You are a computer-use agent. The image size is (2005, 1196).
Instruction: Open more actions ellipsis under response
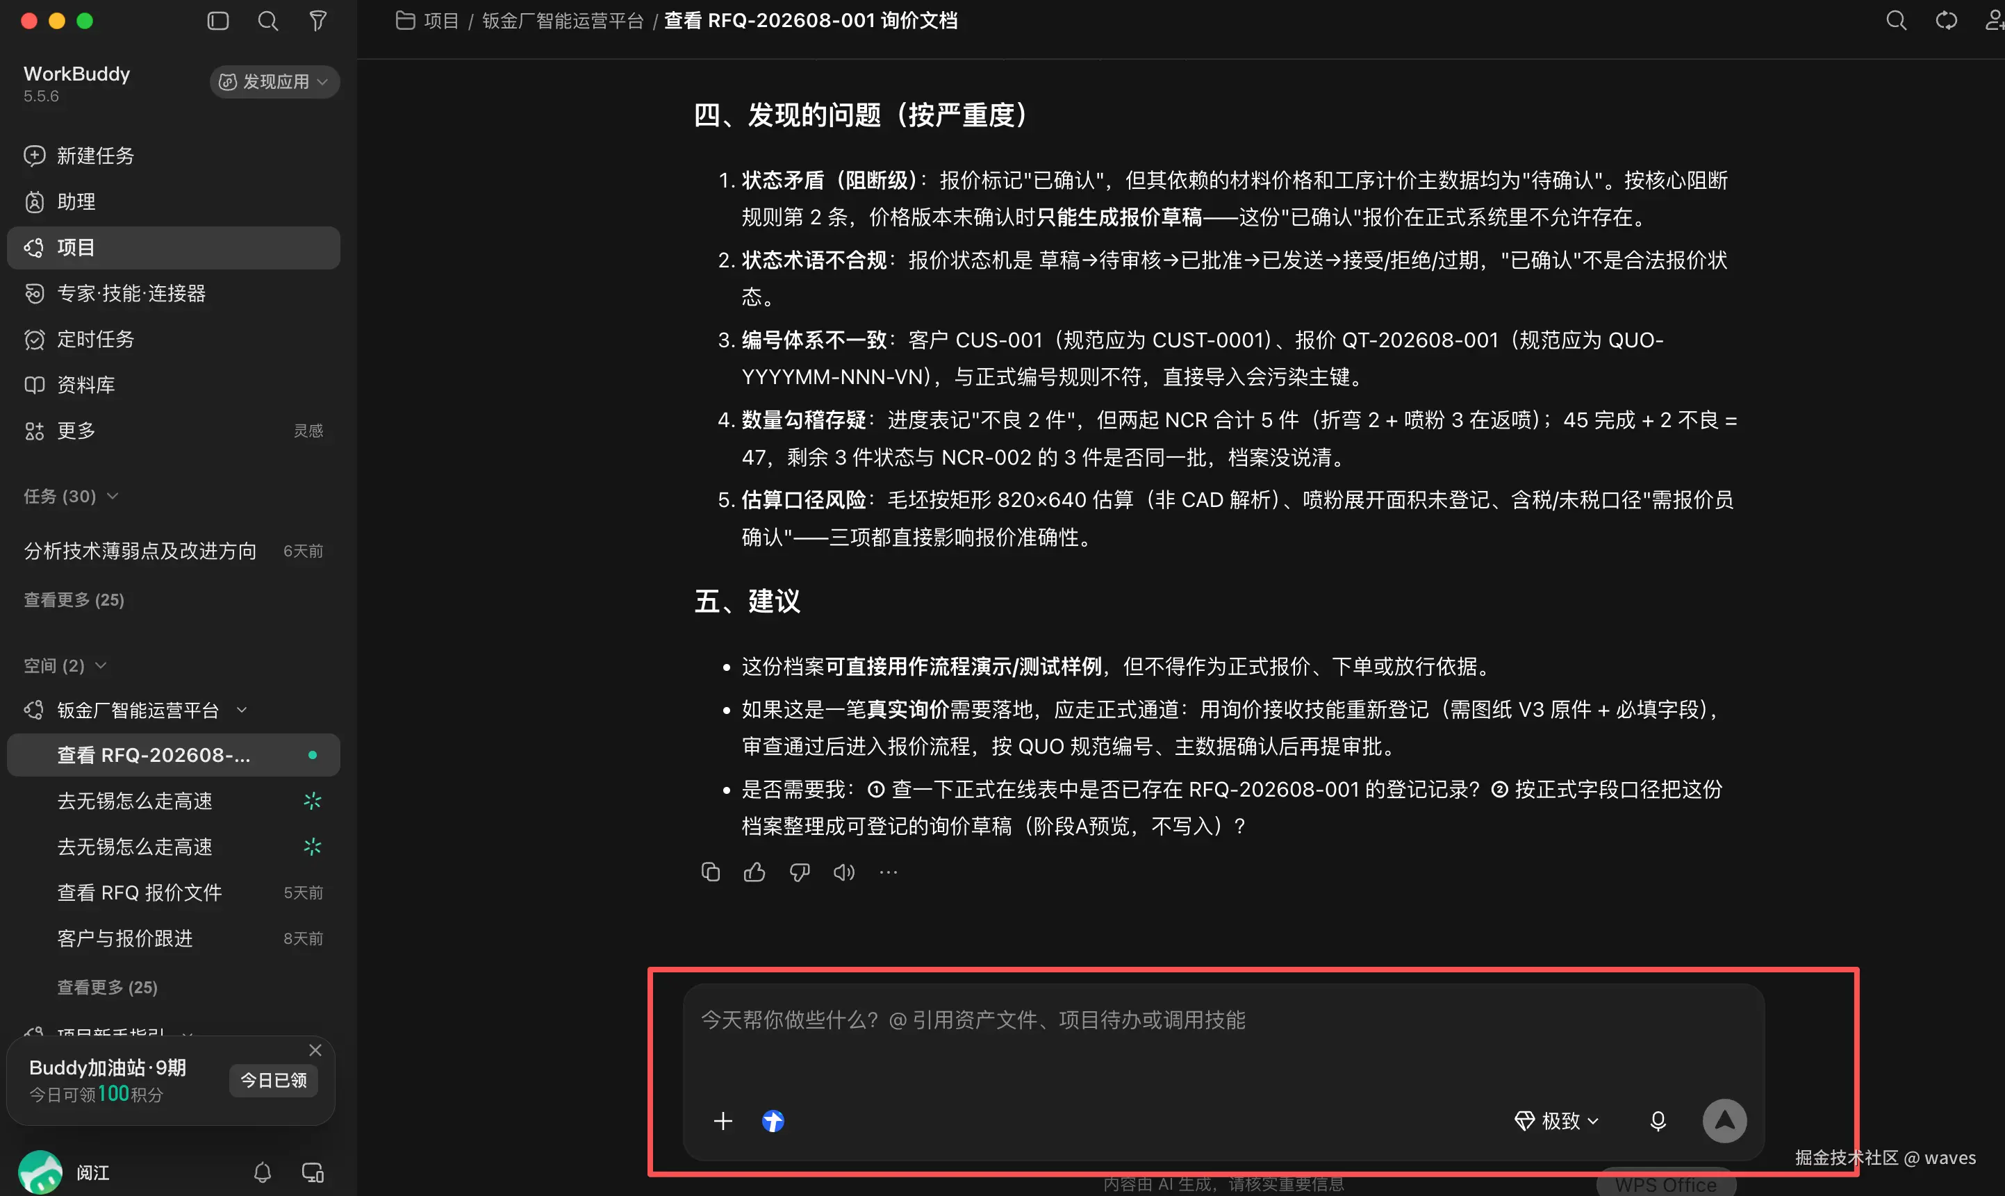point(889,872)
